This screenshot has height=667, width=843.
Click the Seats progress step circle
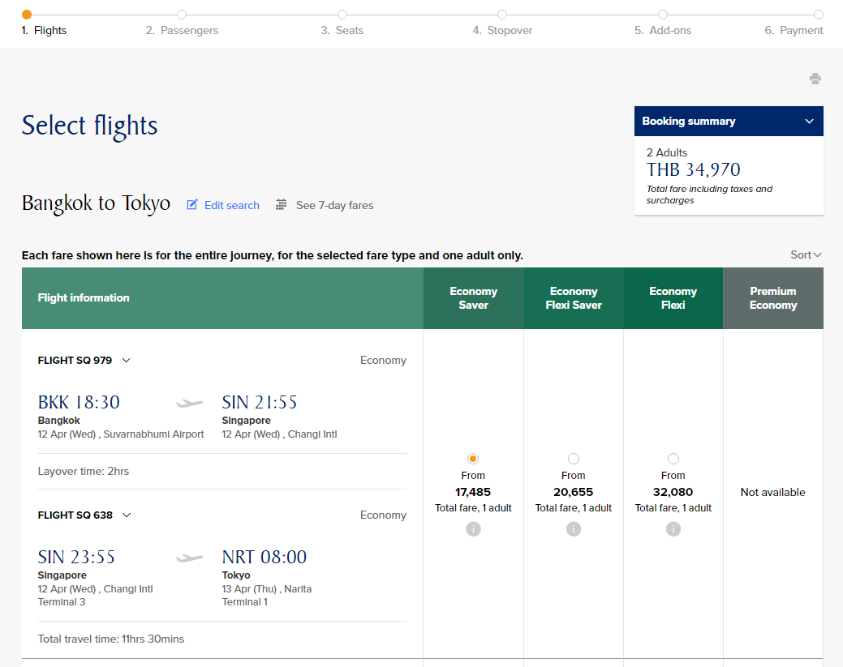click(342, 15)
